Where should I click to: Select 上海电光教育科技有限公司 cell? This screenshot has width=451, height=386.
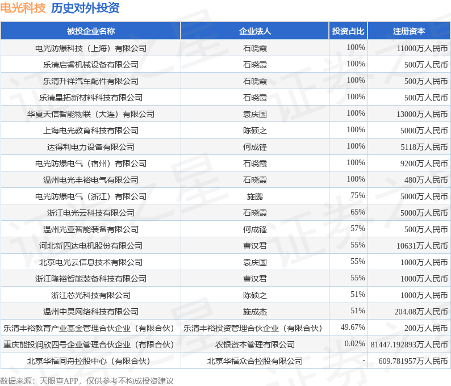pyautogui.click(x=91, y=131)
